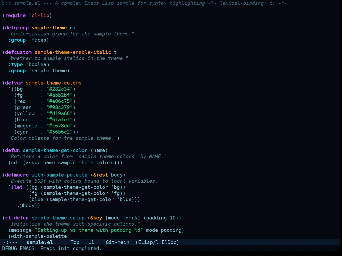The height and width of the screenshot is (256, 342).
Task: Click the "#282c34" color string
Action: click(x=60, y=89)
